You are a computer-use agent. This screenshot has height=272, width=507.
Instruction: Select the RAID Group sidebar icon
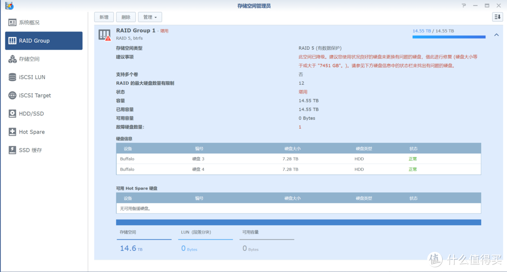point(12,41)
